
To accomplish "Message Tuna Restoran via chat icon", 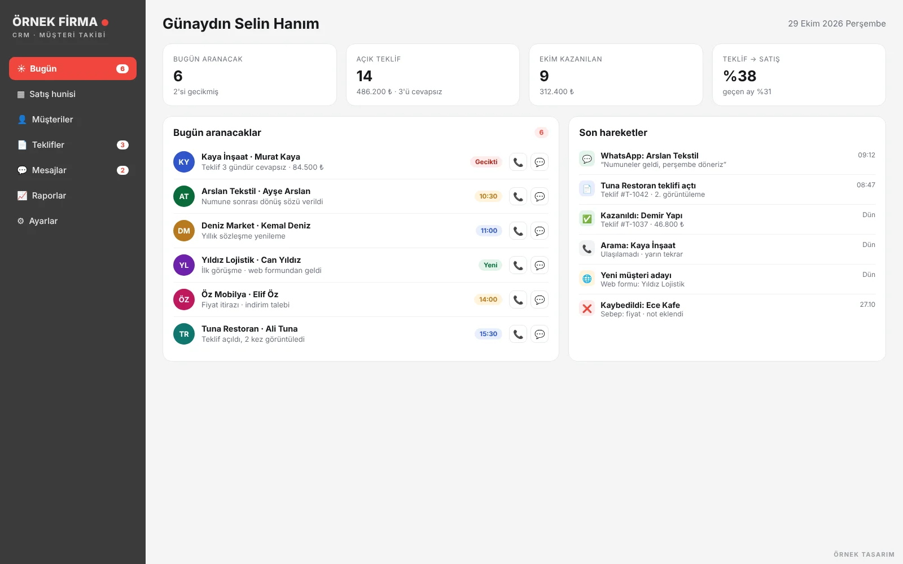I will [x=540, y=334].
